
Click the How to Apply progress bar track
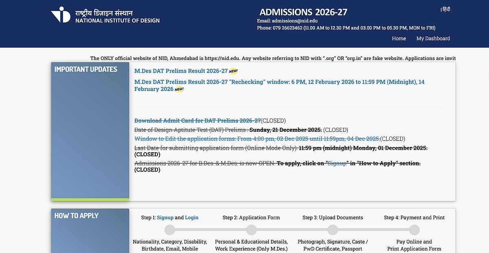pos(292,229)
